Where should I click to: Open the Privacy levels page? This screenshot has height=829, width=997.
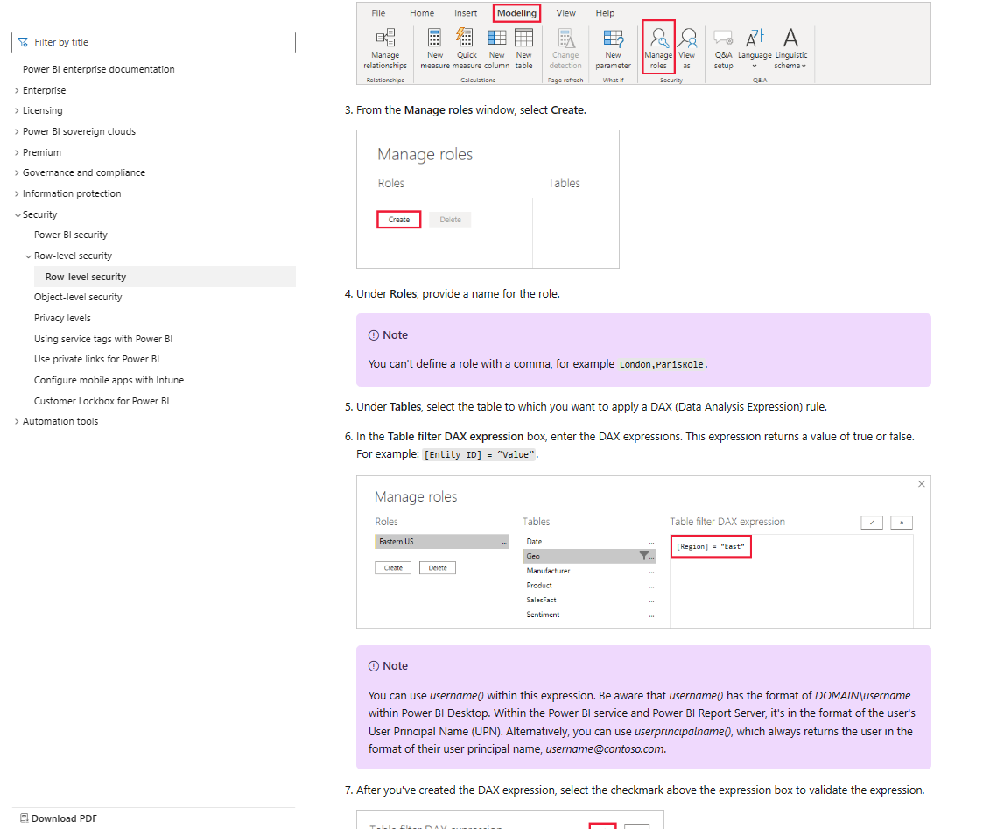[x=62, y=318]
